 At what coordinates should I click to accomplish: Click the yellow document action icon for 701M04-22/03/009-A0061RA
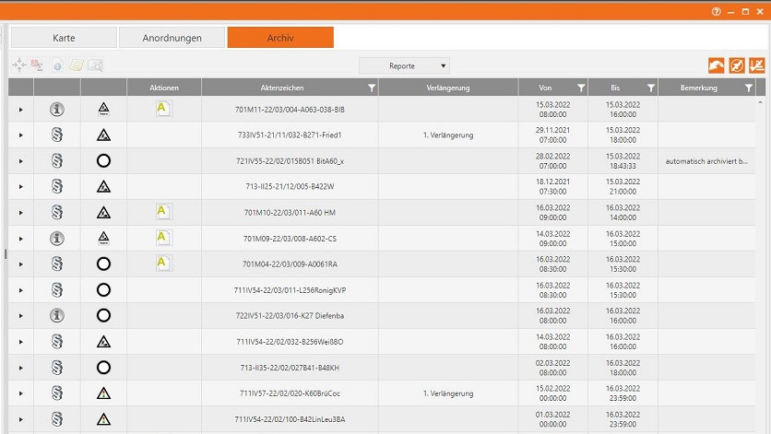tap(164, 264)
